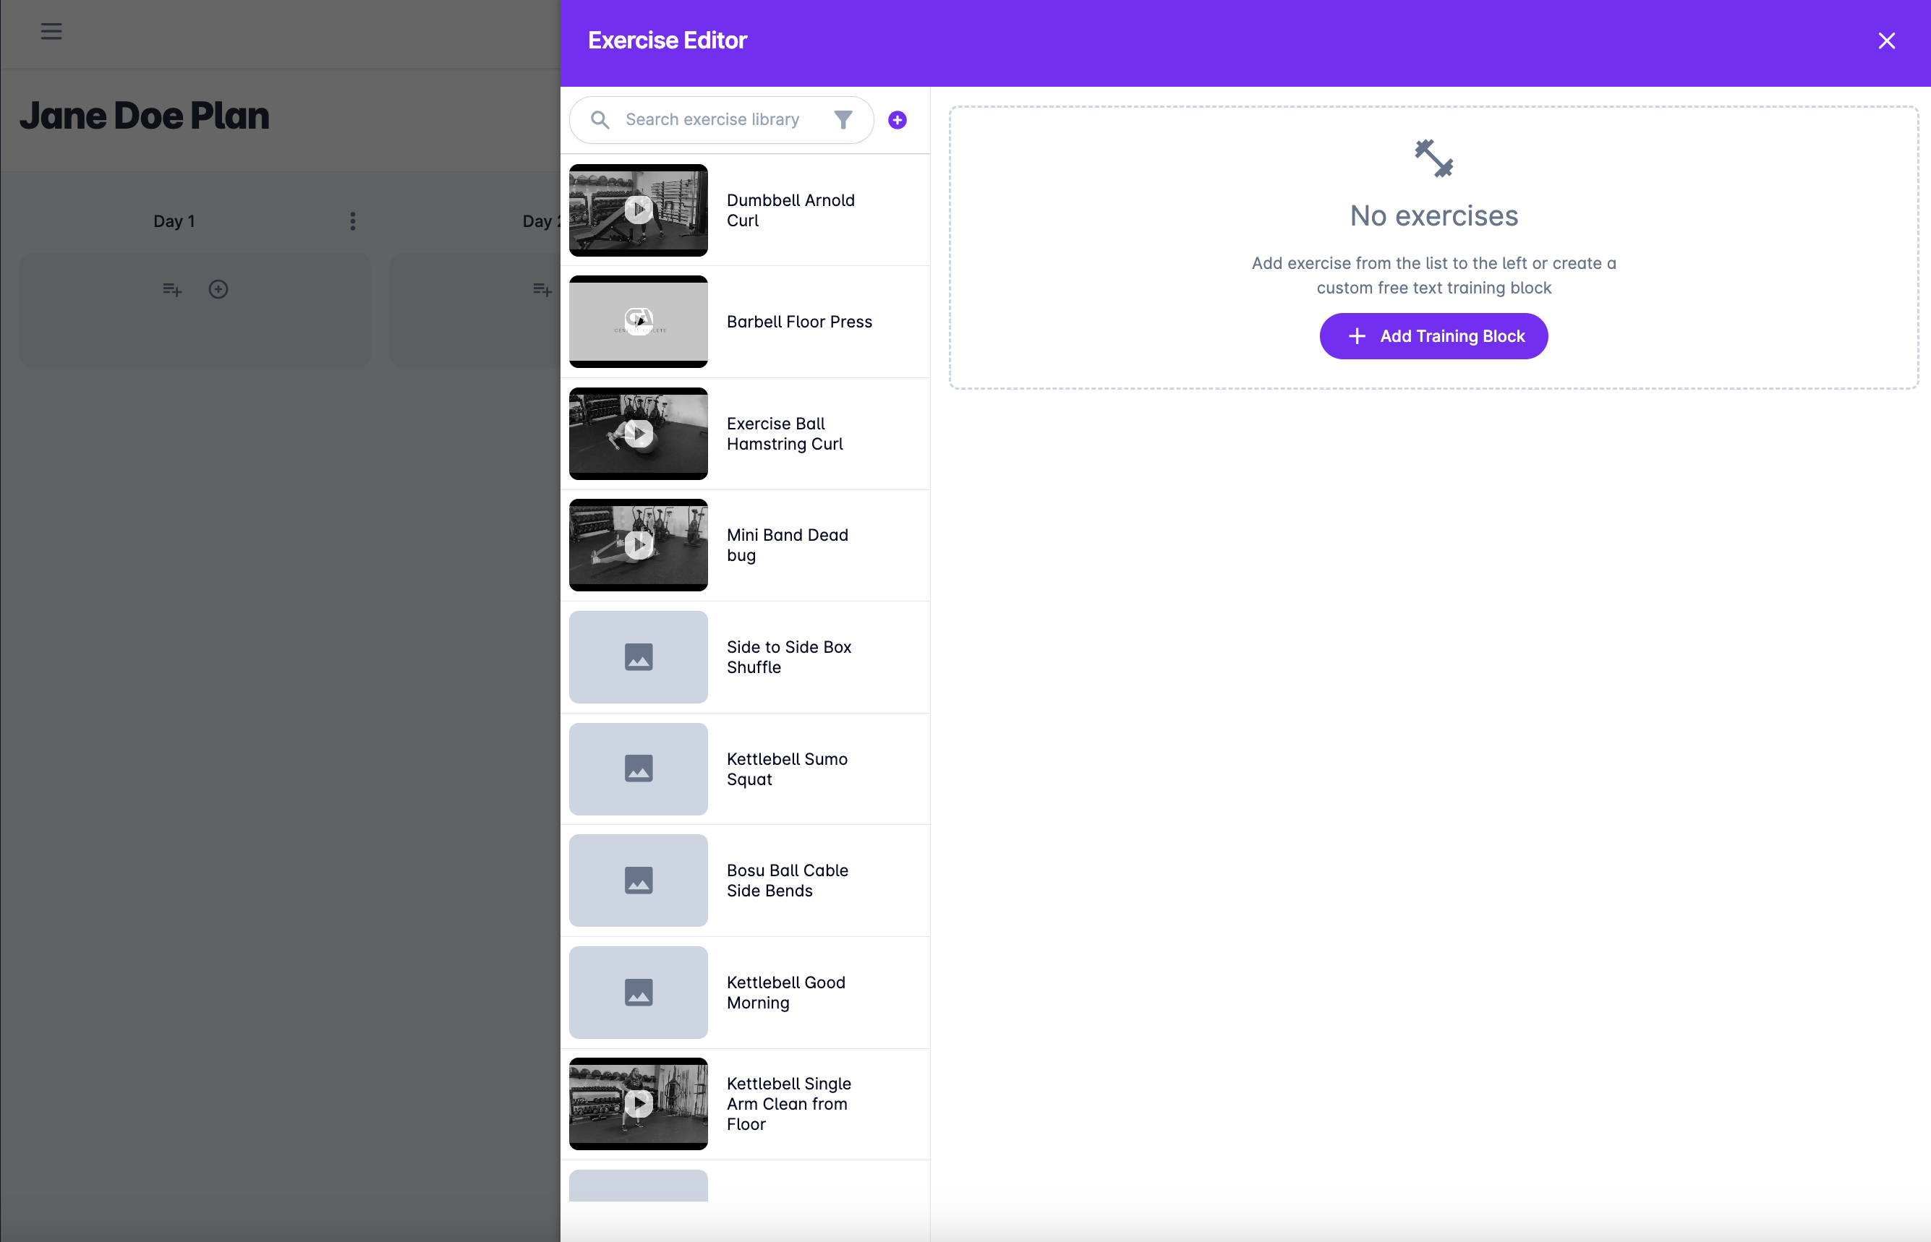
Task: Click the Day 1 column heading
Action: point(174,221)
